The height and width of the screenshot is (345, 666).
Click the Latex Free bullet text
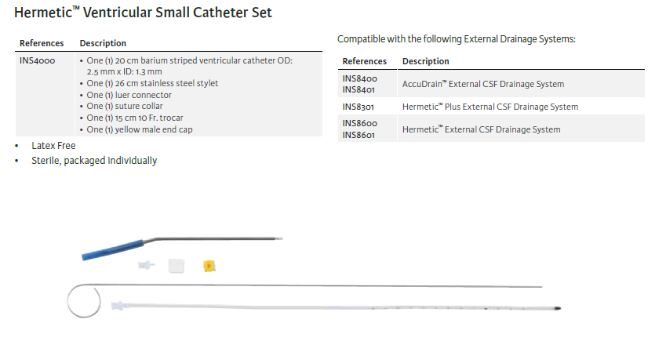click(x=53, y=146)
